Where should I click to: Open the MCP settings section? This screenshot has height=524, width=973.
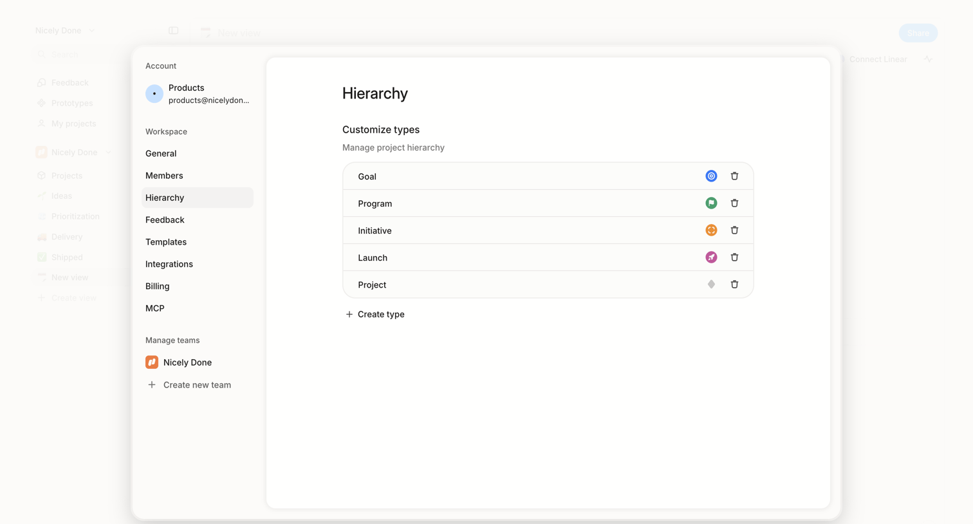click(198, 308)
